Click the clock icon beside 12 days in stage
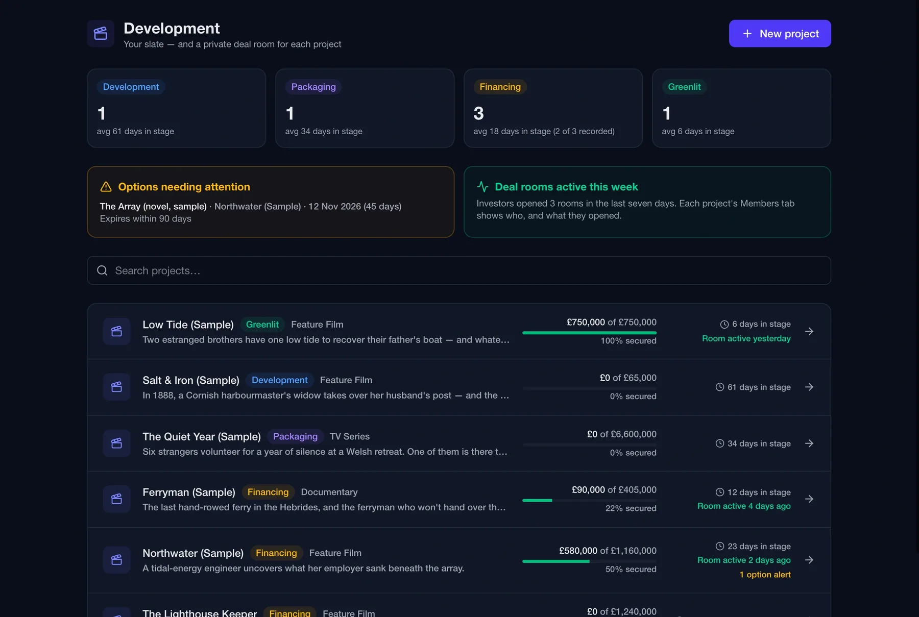 tap(720, 492)
